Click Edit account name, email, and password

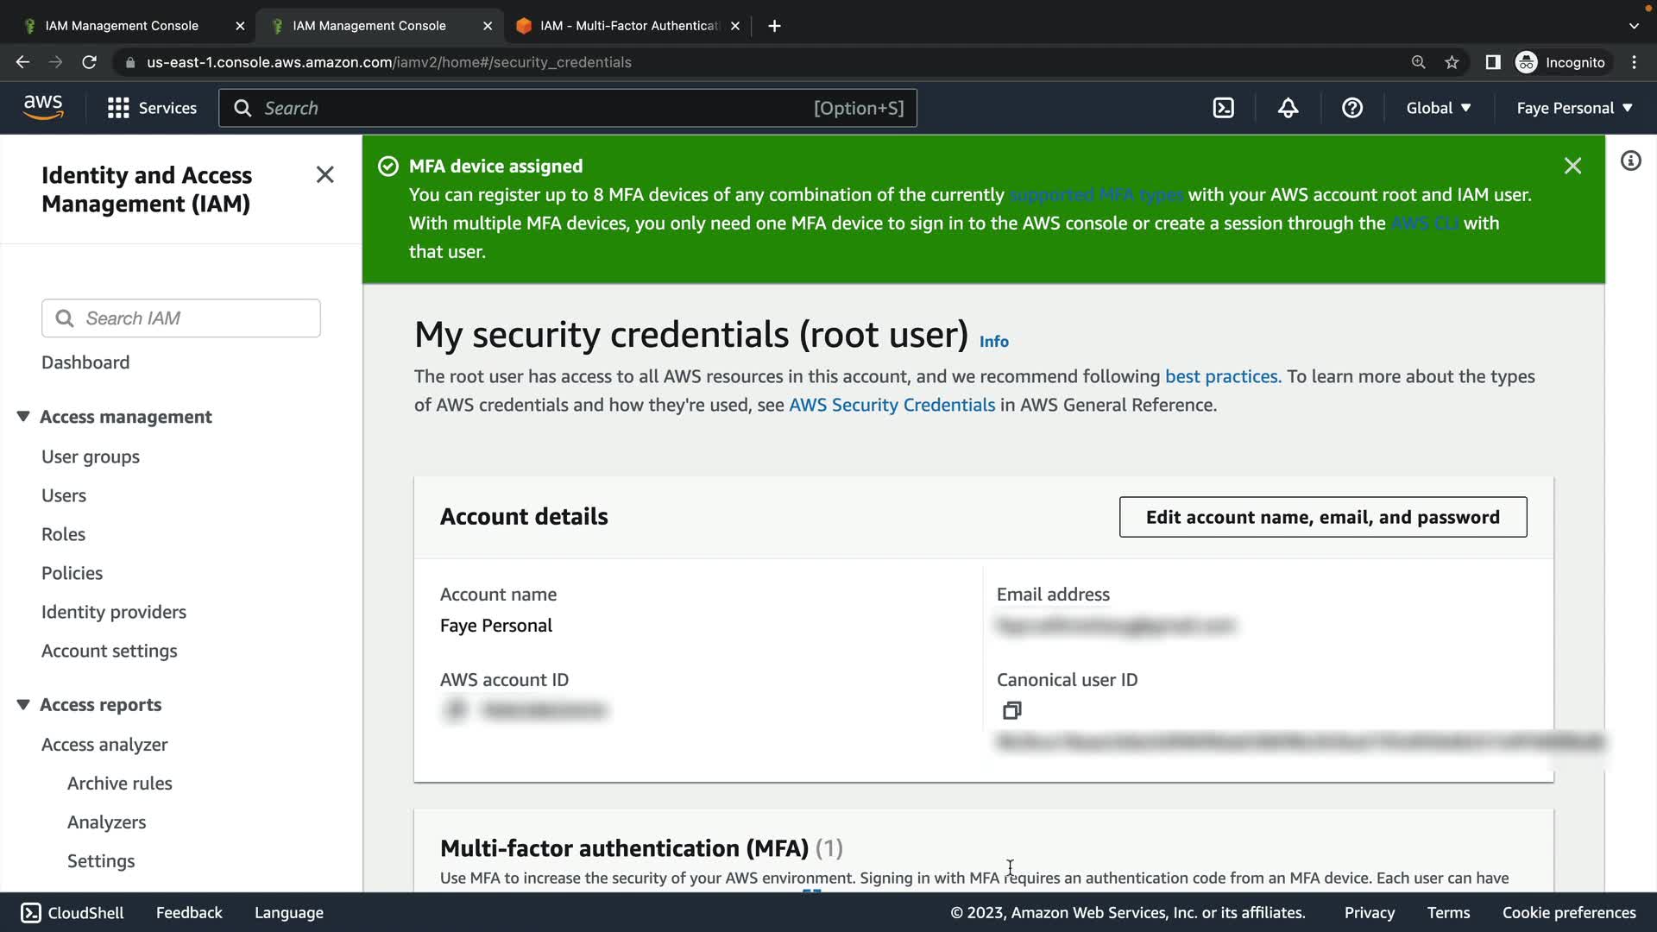(1322, 517)
